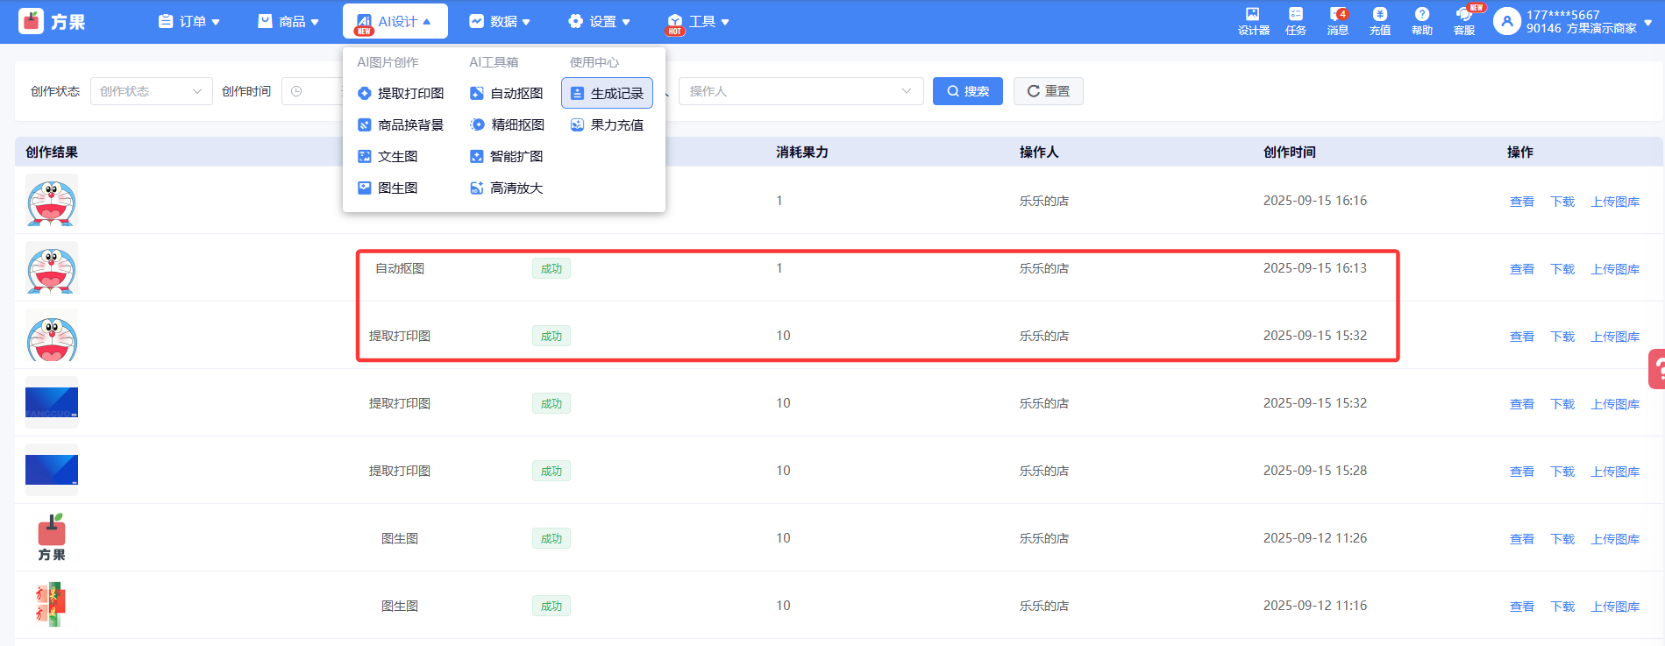Click the 搜索 search button
Image resolution: width=1665 pixels, height=646 pixels.
point(967,91)
